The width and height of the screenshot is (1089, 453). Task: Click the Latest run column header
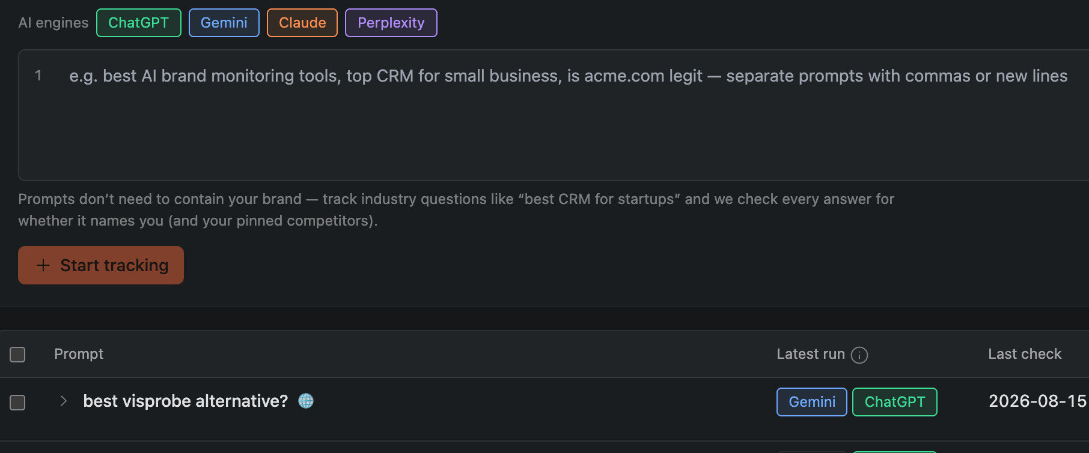click(811, 354)
